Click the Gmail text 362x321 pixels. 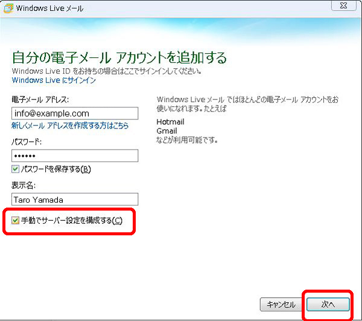167,131
